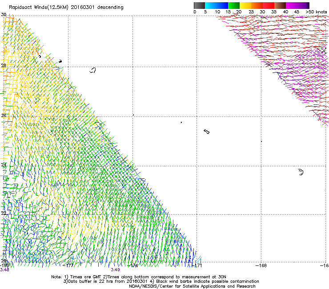The width and height of the screenshot is (329, 289).
Task: Click the latitude label 30
Action: click(x=4, y=15)
